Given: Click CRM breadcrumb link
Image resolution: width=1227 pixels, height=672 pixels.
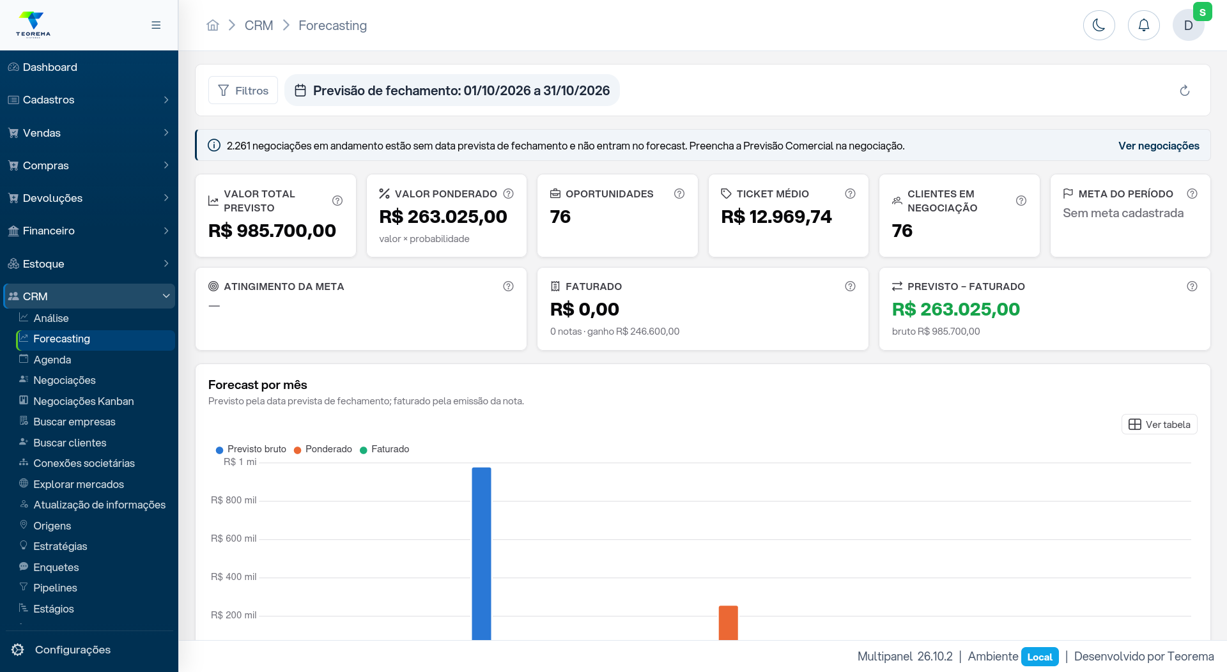Looking at the screenshot, I should 259,26.
